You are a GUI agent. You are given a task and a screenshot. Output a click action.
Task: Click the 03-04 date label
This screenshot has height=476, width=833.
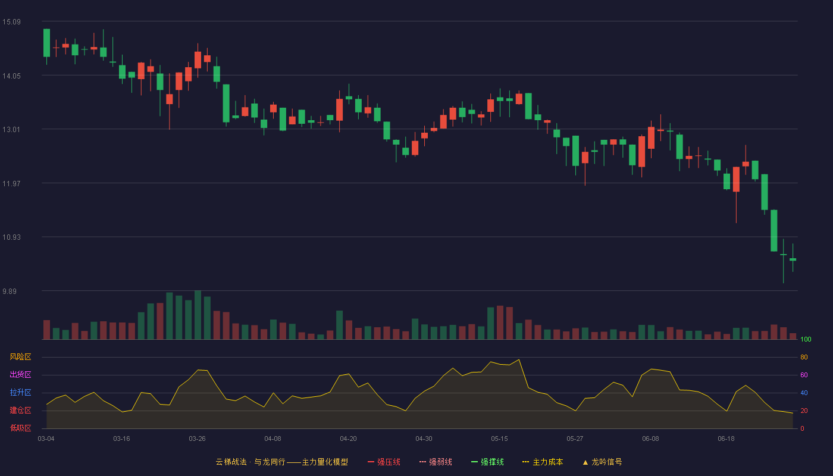46,439
